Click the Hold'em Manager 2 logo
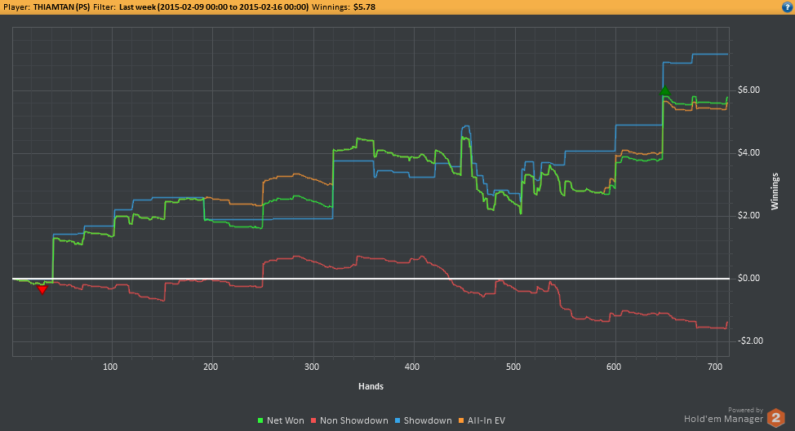The image size is (795, 431). [775, 418]
